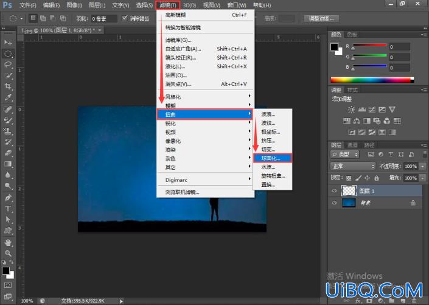The image size is (429, 305).
Task: Click the Lock position icon in Layers
Action: coord(367,178)
